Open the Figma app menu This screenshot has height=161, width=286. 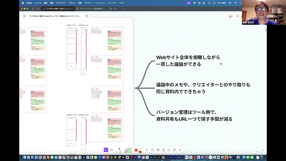(x=29, y=3)
